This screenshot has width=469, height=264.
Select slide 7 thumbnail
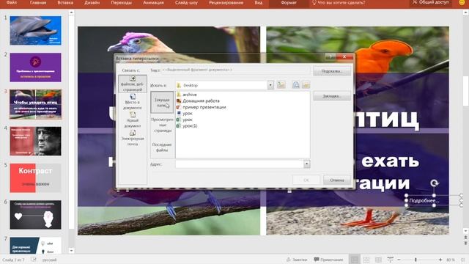click(x=35, y=246)
